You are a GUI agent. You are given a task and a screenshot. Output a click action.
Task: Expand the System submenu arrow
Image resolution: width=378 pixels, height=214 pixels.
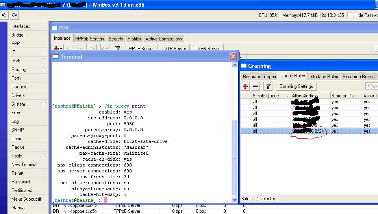coord(44,104)
